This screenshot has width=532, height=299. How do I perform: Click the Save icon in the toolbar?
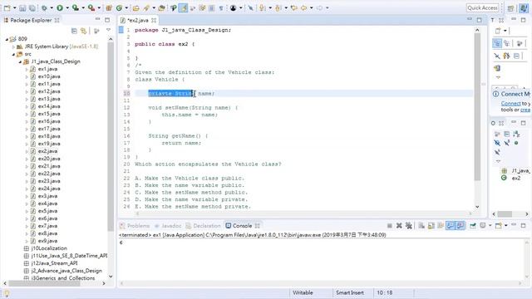point(22,7)
